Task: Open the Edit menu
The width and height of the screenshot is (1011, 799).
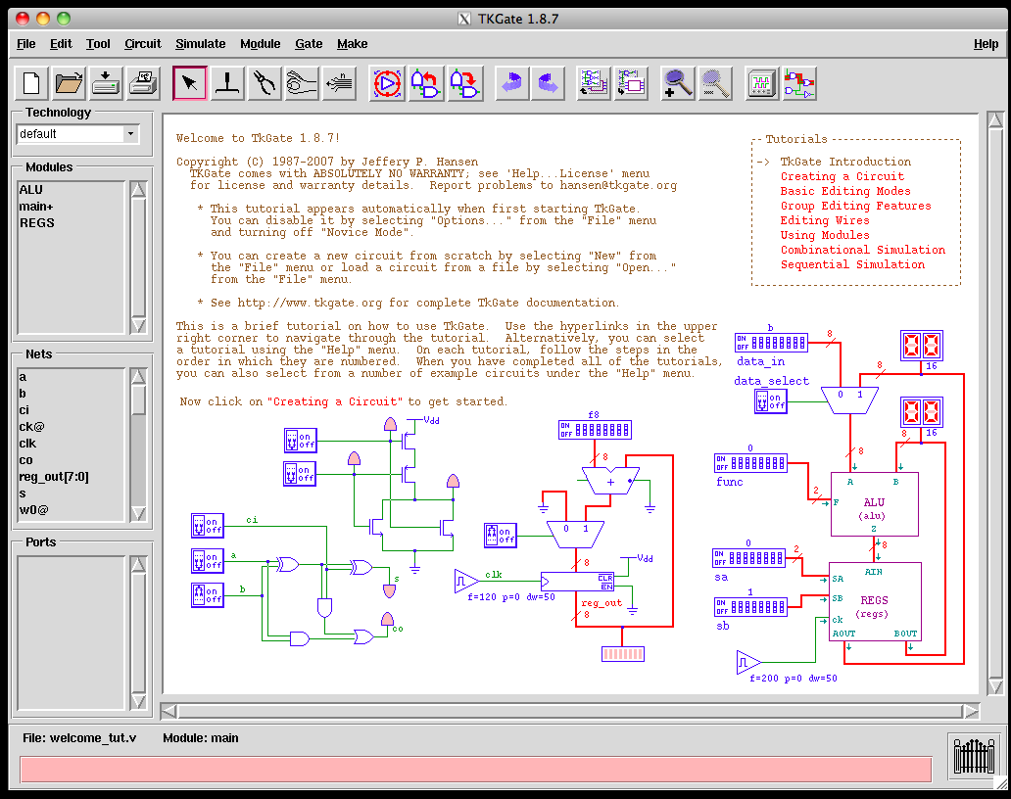Action: (x=61, y=44)
